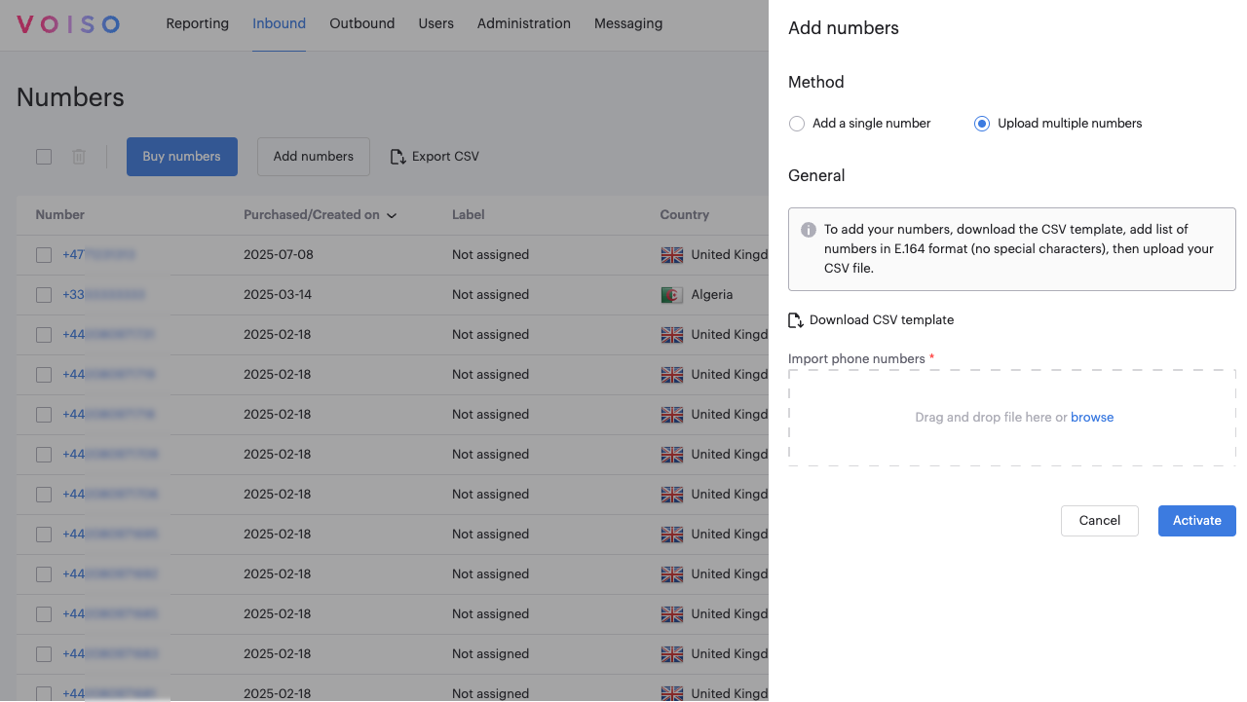Toggle the select-all checkbox above the table
The height and width of the screenshot is (702, 1247).
(x=44, y=157)
